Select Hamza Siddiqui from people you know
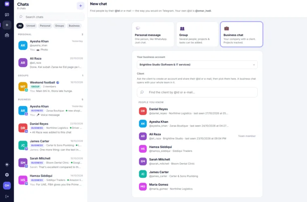 pyautogui.click(x=197, y=149)
